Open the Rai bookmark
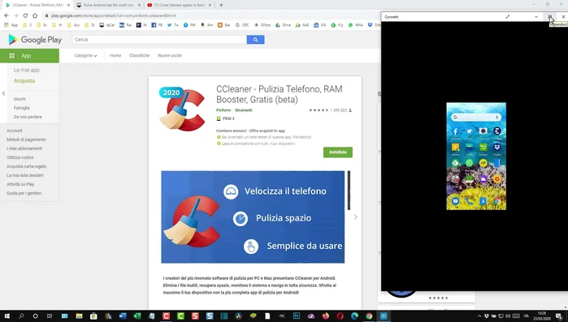This screenshot has height=322, width=568. point(125,25)
